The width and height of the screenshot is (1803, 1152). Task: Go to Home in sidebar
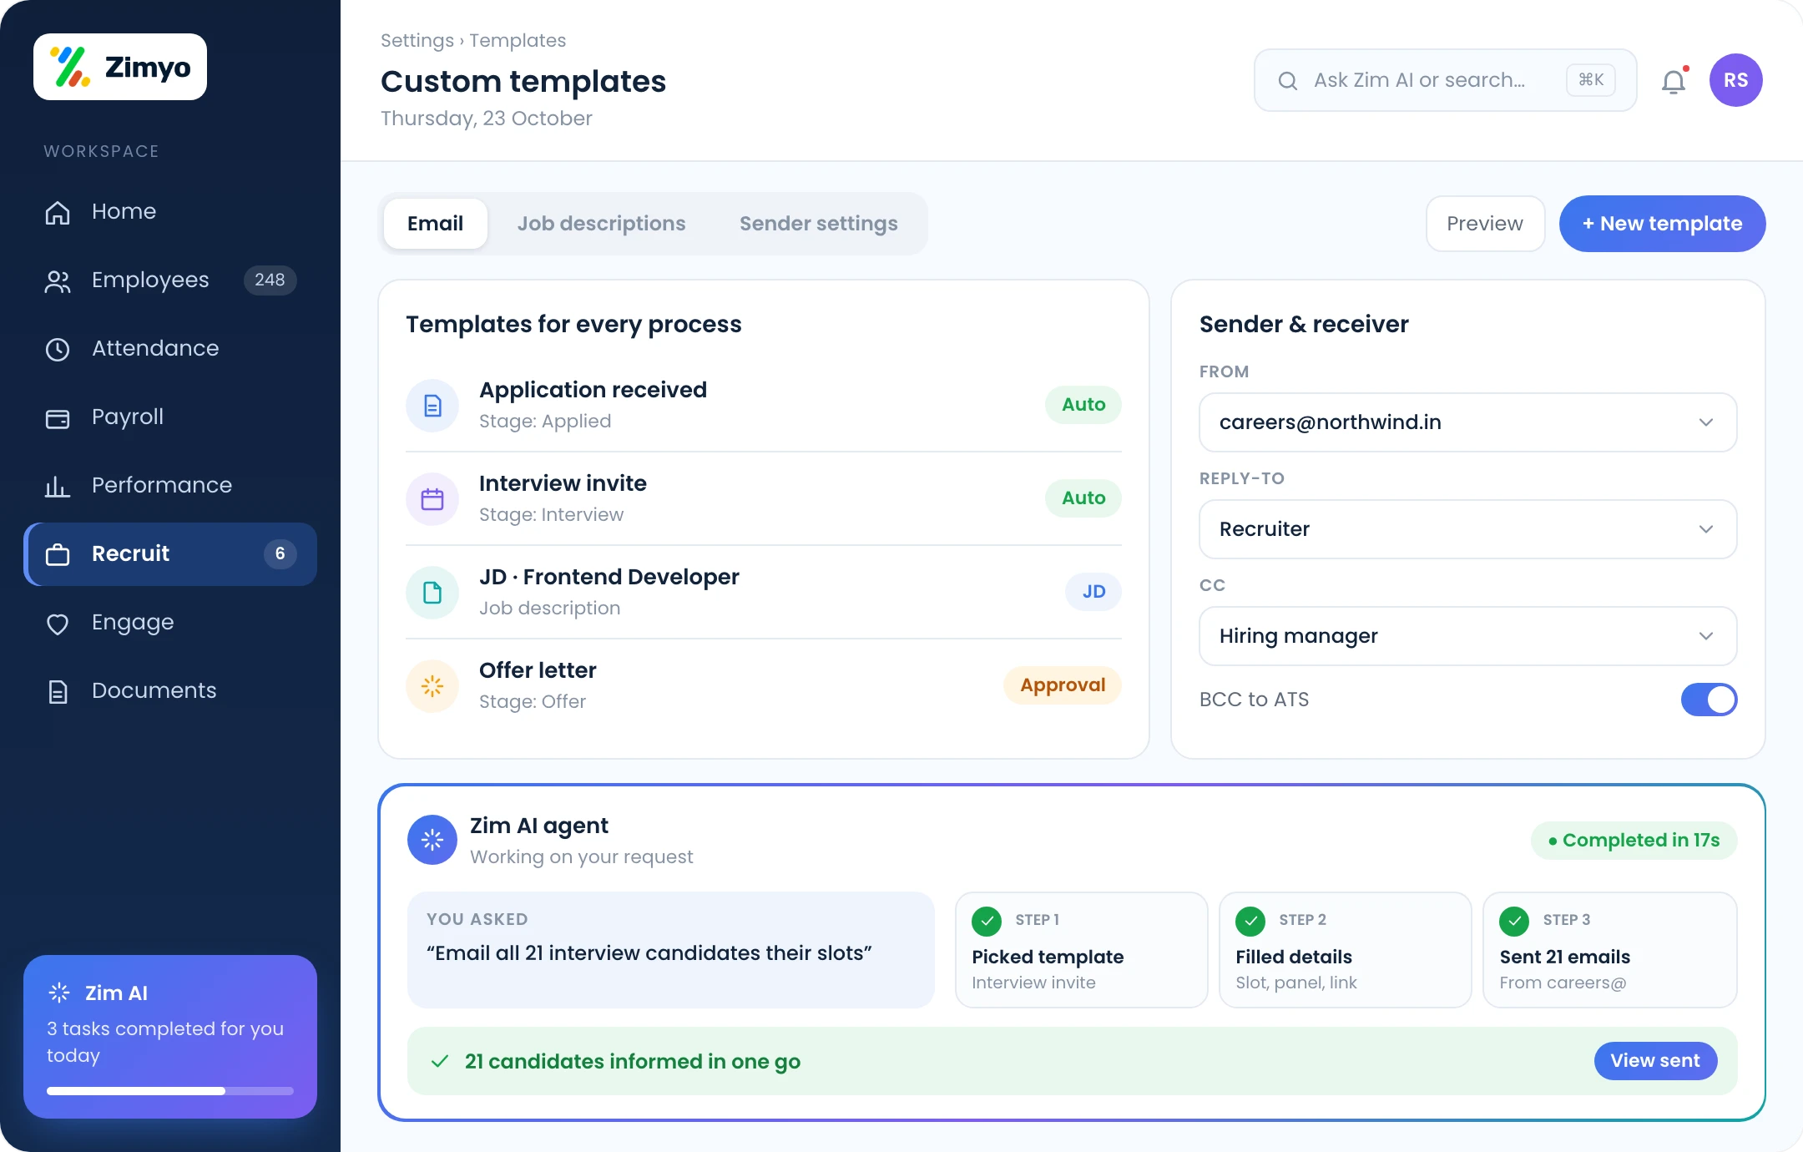(x=170, y=212)
